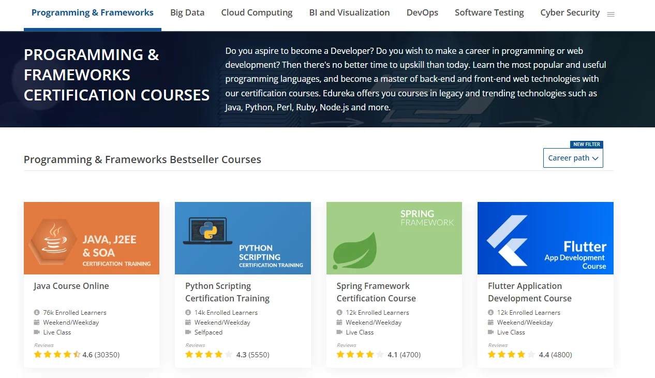Click enrolled learners icon for Python Scripting

(x=188, y=313)
